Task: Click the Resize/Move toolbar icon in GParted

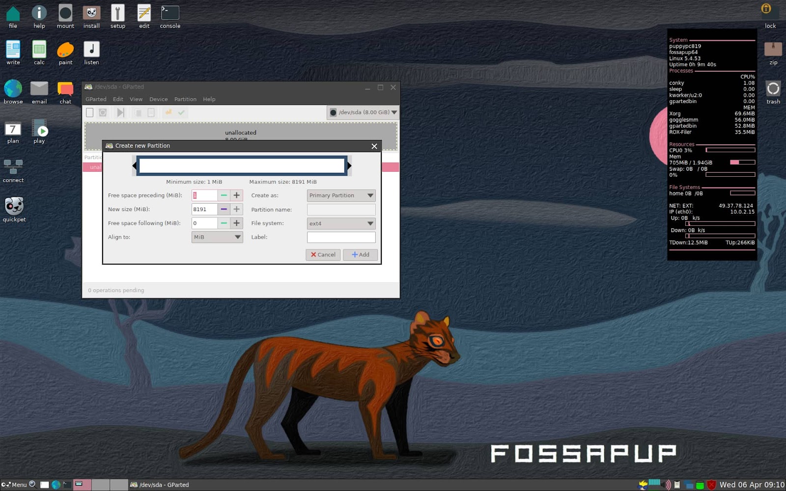Action: coord(120,112)
